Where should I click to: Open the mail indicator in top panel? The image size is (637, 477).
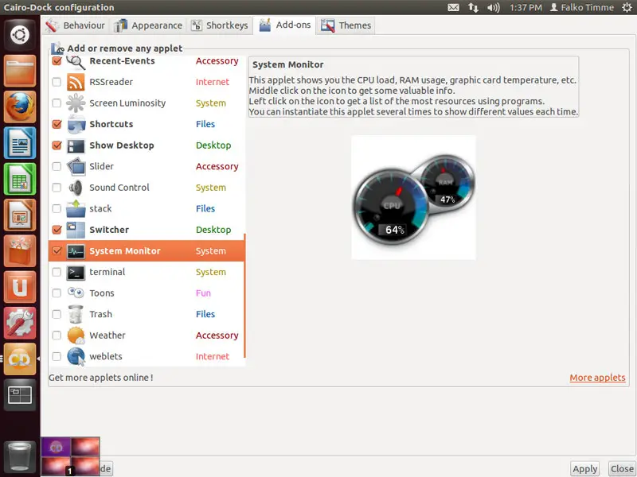coord(453,8)
